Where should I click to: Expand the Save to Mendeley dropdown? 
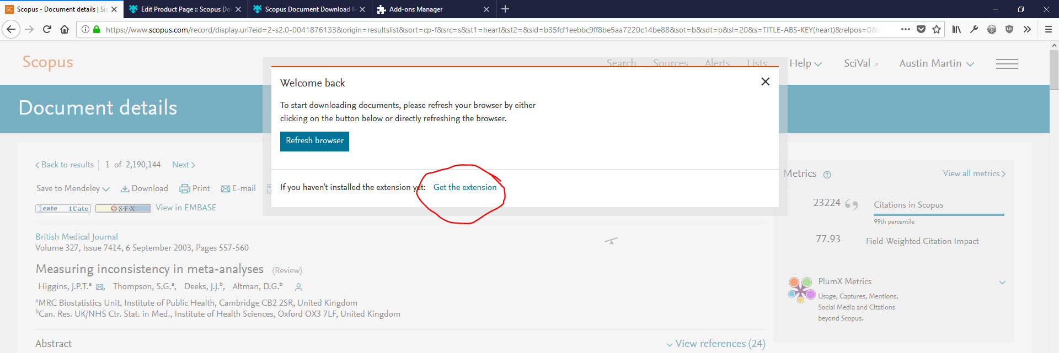(x=73, y=188)
